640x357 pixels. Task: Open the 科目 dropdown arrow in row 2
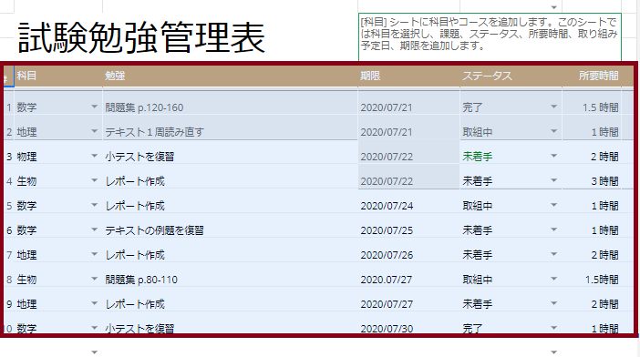tap(94, 131)
